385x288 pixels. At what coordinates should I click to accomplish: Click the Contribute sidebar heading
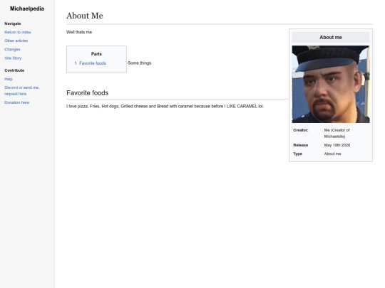tap(14, 70)
